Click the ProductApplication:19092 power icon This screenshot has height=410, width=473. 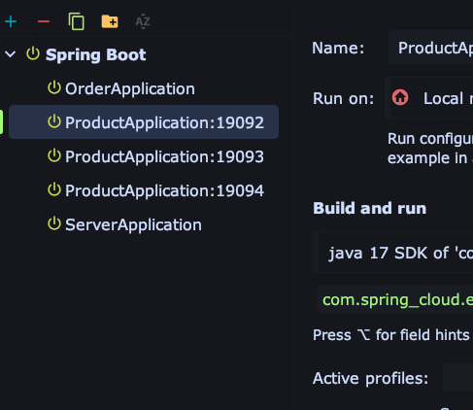coord(54,121)
